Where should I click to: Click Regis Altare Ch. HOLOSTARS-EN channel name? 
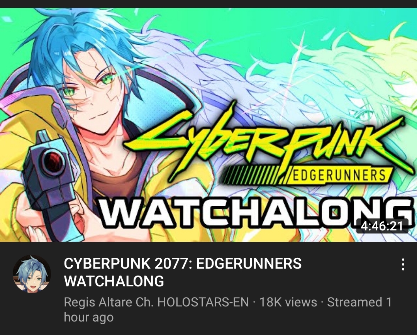pos(156,302)
